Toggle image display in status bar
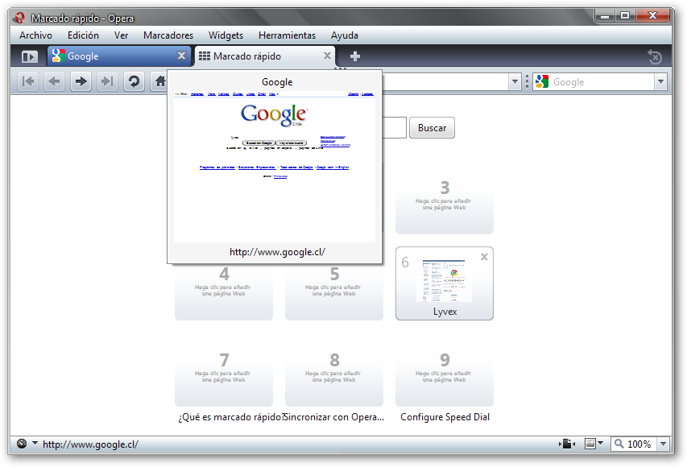This screenshot has height=467, width=687. point(594,444)
